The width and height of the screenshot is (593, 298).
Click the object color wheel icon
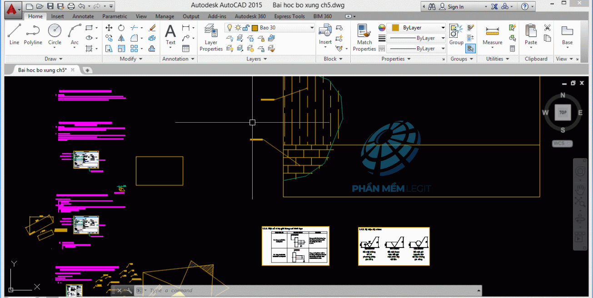(382, 28)
